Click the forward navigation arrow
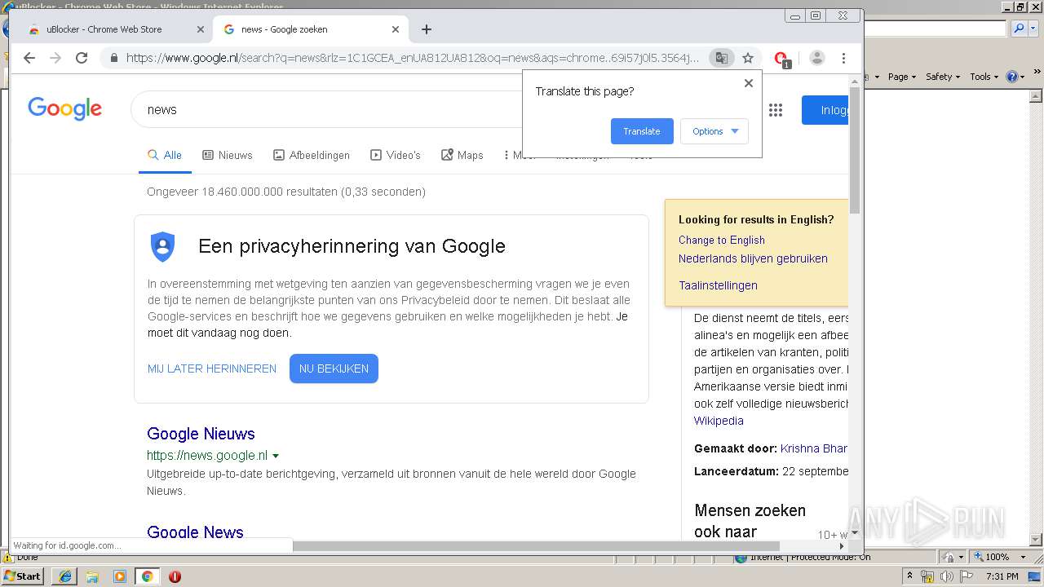The image size is (1044, 587). pos(55,58)
